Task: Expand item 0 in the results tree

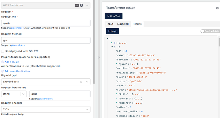Action: click(x=112, y=43)
